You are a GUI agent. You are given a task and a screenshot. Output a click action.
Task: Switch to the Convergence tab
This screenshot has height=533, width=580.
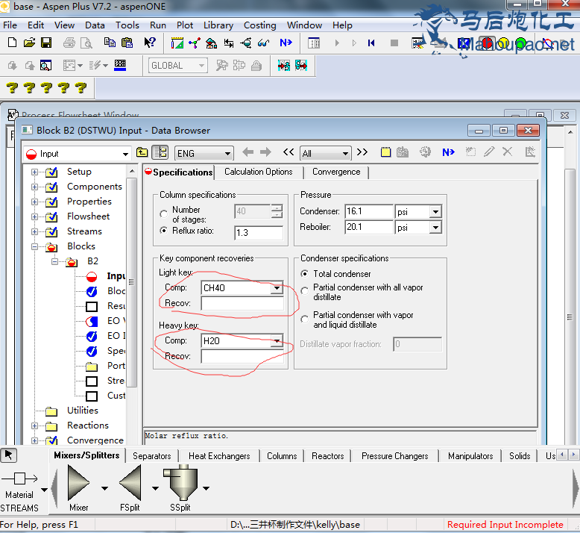336,172
